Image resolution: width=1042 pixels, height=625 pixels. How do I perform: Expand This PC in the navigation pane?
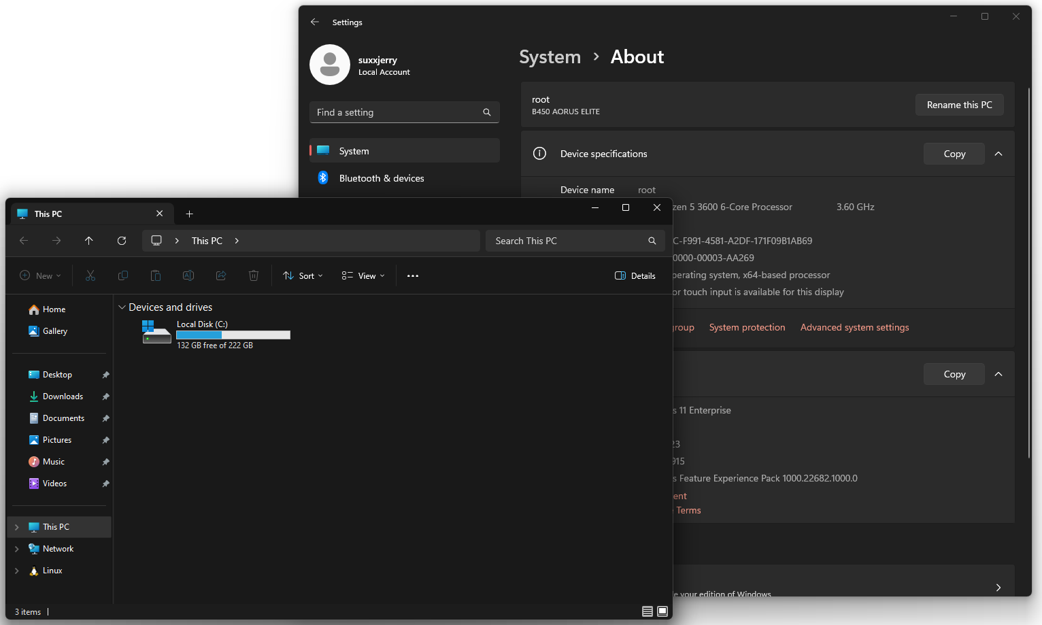point(17,527)
